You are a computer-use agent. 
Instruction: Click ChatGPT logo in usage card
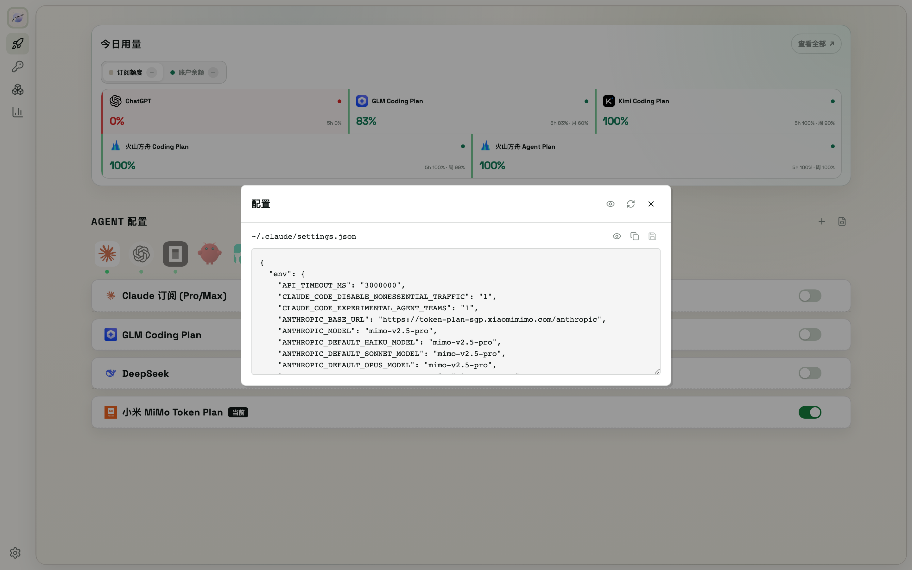click(116, 101)
